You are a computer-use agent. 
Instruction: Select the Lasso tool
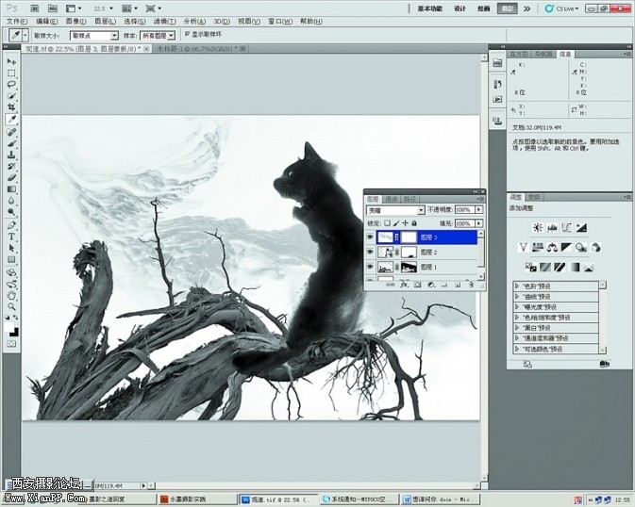[11, 85]
